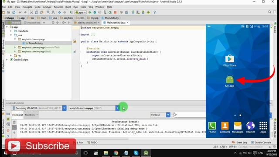
Task: Collapse the app module tree node
Action: coord(7,27)
